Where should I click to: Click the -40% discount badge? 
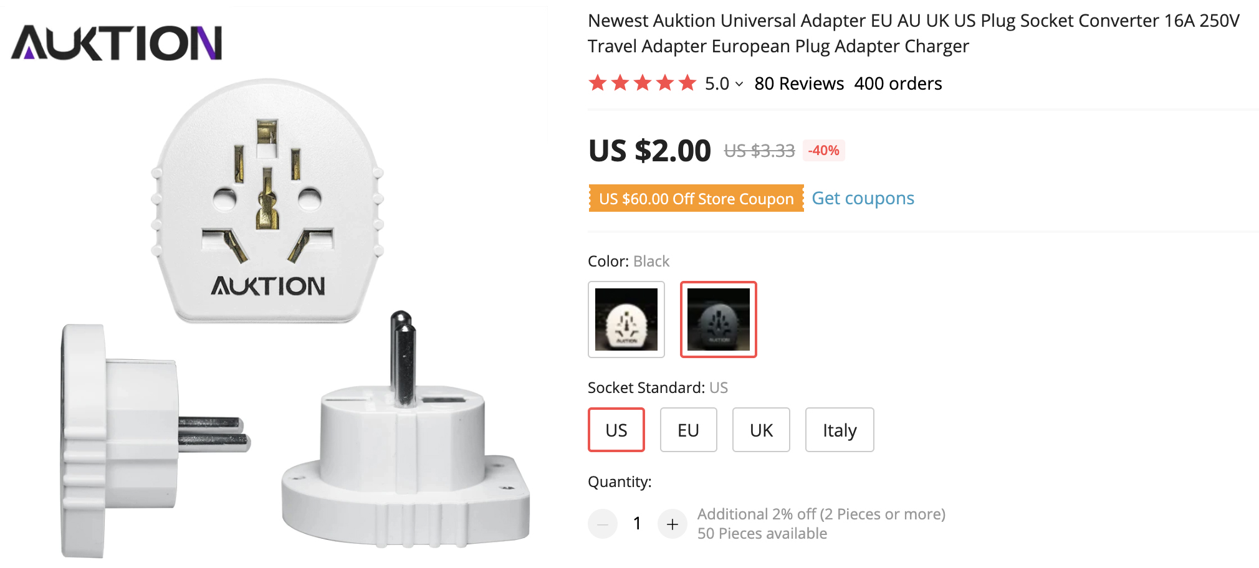pyautogui.click(x=823, y=151)
